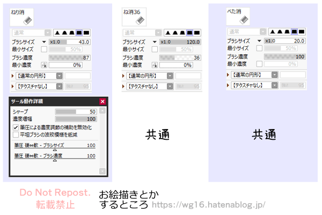322x215 pixels.
Task: Select the ね消36 eraser tool tile
Action: click(134, 17)
